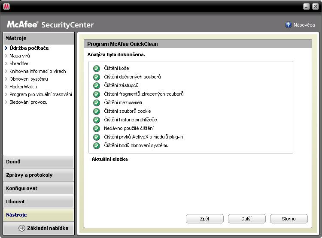Click the McAfee SecurityCenter logo title
Viewport: 322px width, 238px height.
click(x=50, y=24)
